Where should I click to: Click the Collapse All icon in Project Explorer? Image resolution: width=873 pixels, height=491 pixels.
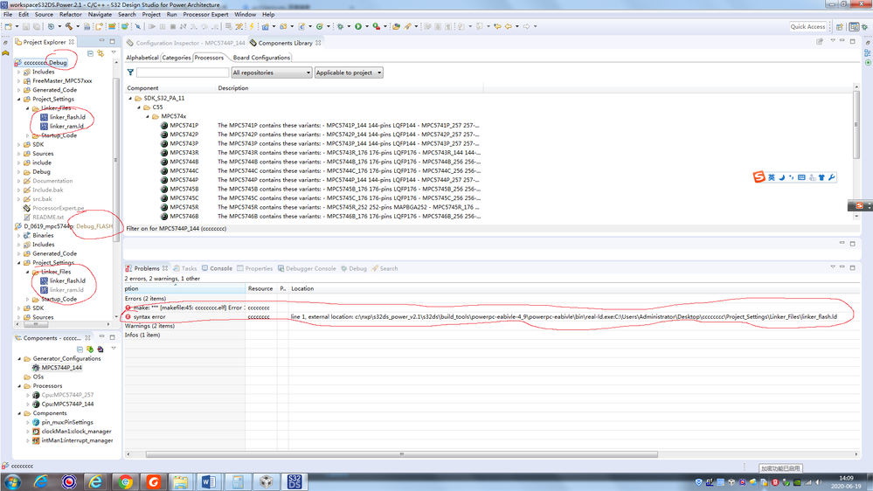click(x=90, y=53)
